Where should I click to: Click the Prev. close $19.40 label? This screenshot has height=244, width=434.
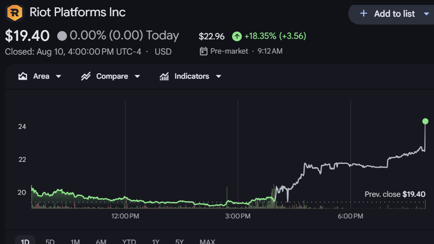[x=395, y=194]
